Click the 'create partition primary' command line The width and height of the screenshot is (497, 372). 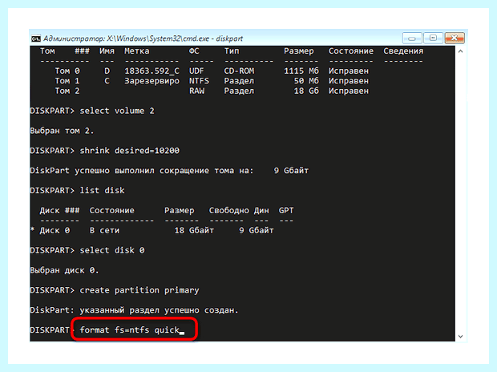[x=115, y=290]
